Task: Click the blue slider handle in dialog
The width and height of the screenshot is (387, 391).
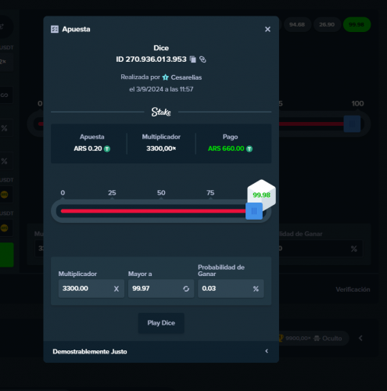Action: 254,211
